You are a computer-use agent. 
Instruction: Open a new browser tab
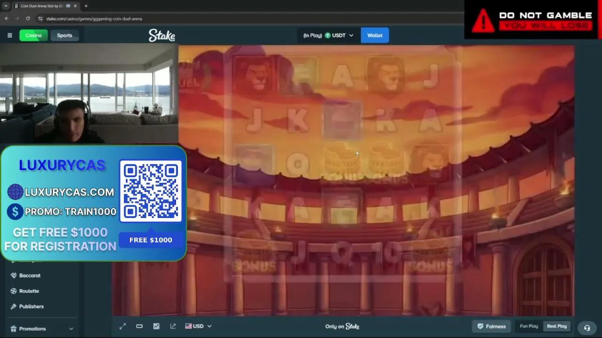(x=86, y=6)
